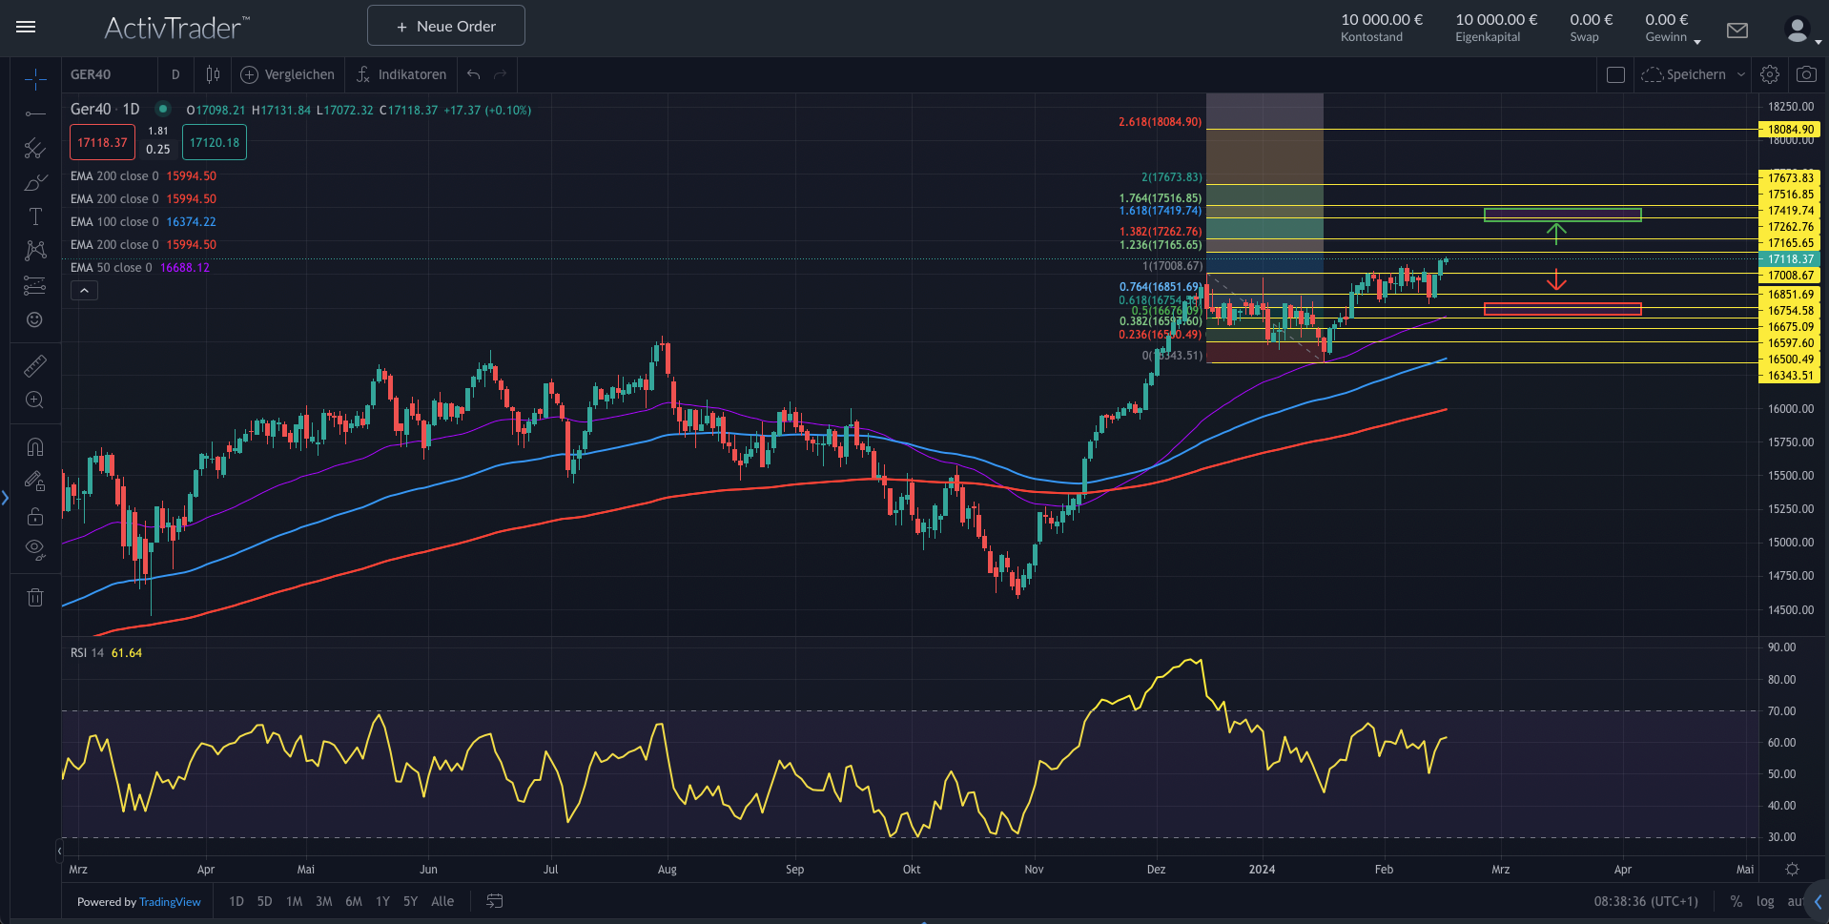The width and height of the screenshot is (1829, 924).
Task: Click the Neue Order button
Action: (x=445, y=25)
